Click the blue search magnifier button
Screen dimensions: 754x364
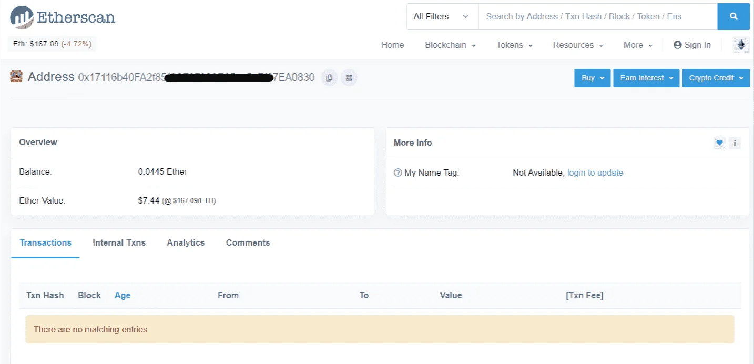tap(733, 17)
